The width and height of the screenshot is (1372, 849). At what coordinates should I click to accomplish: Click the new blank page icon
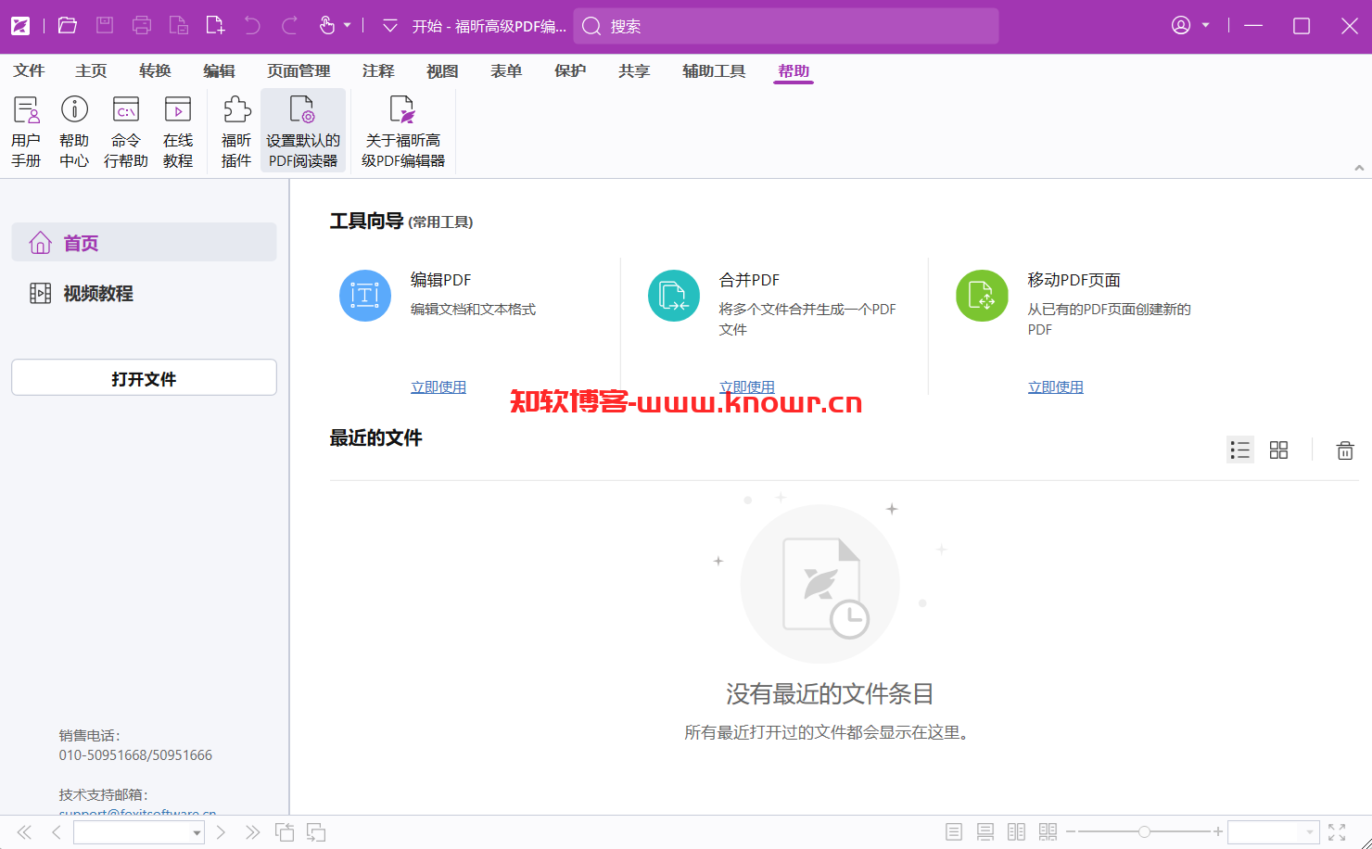coord(215,26)
